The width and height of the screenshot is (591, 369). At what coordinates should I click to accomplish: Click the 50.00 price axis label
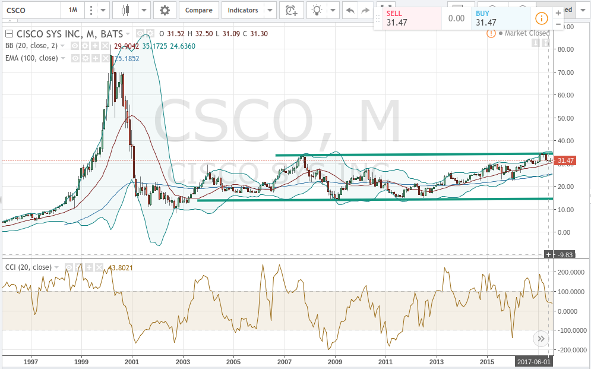click(565, 118)
